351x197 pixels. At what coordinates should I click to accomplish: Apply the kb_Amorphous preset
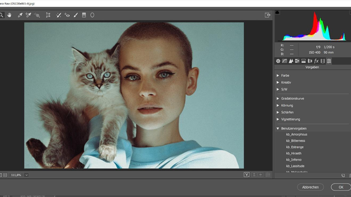click(x=296, y=134)
